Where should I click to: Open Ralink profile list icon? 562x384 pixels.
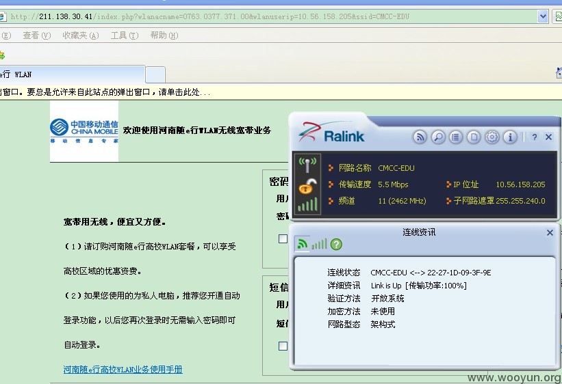click(x=455, y=137)
